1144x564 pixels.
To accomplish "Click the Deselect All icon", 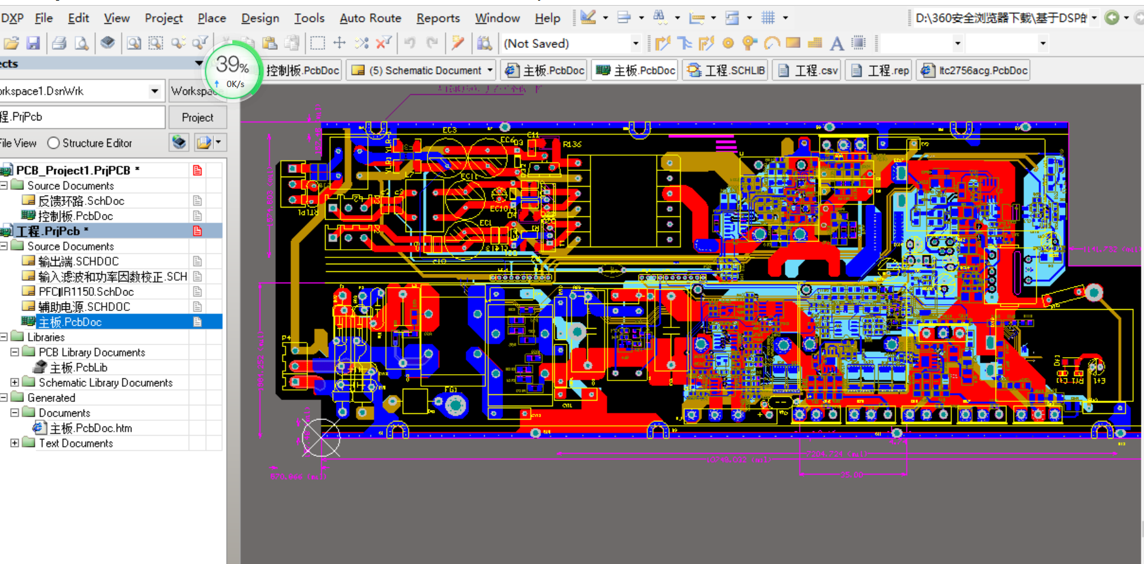I will click(361, 43).
